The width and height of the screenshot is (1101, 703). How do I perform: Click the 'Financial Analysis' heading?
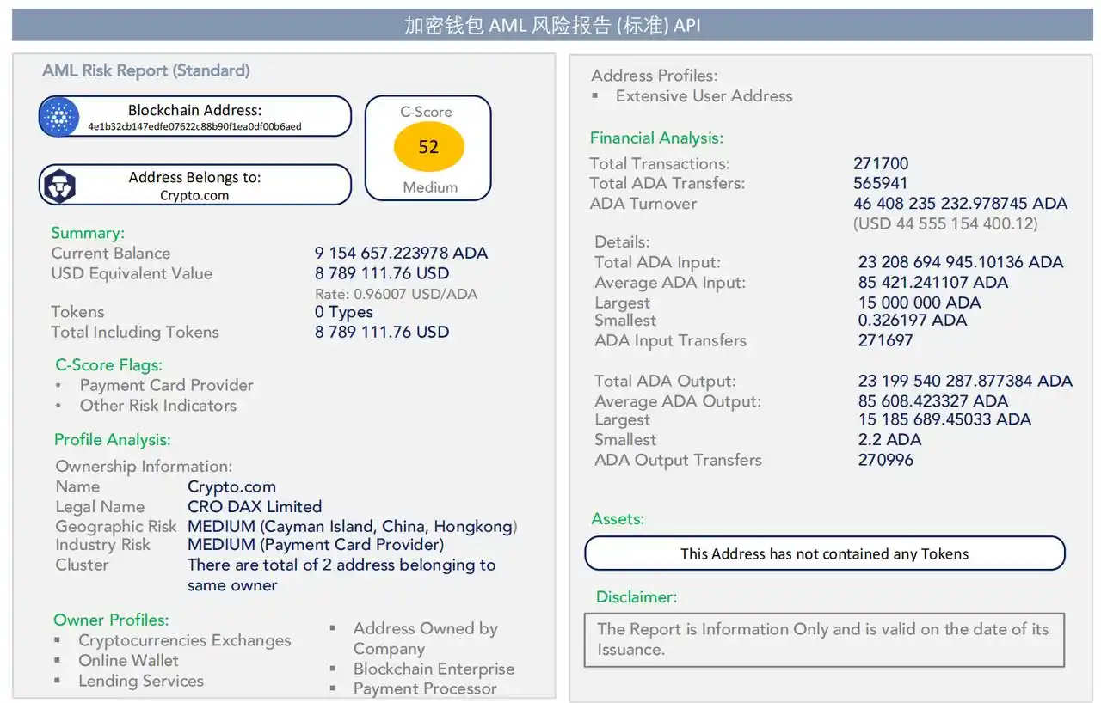pos(656,138)
